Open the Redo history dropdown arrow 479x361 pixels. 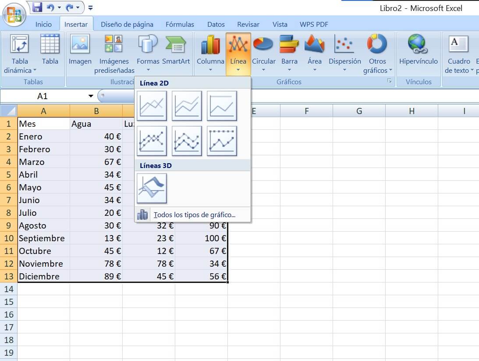coord(78,7)
